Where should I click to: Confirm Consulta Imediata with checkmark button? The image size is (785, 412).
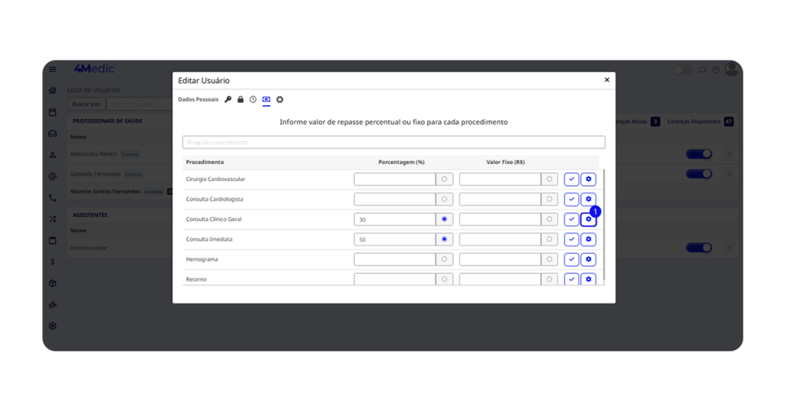pos(571,239)
